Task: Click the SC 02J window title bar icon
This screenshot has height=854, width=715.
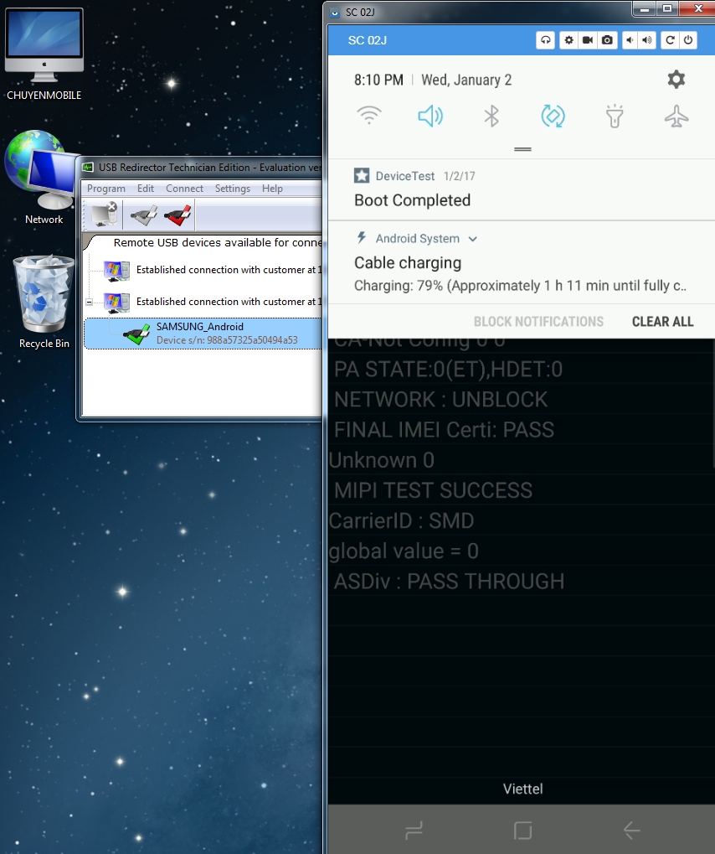Action: (x=335, y=12)
